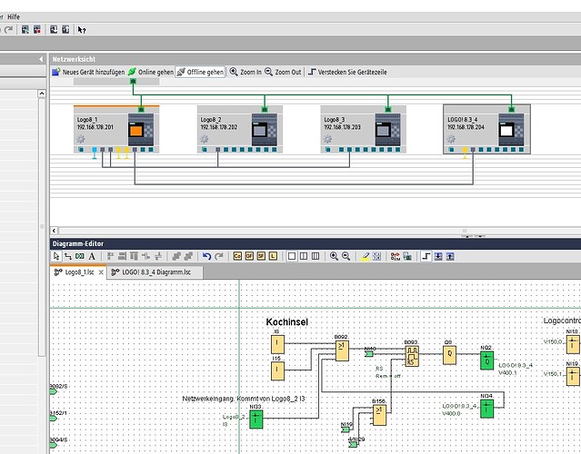
Task: Click the download arrow icon in editor toolbar
Action: pyautogui.click(x=438, y=256)
